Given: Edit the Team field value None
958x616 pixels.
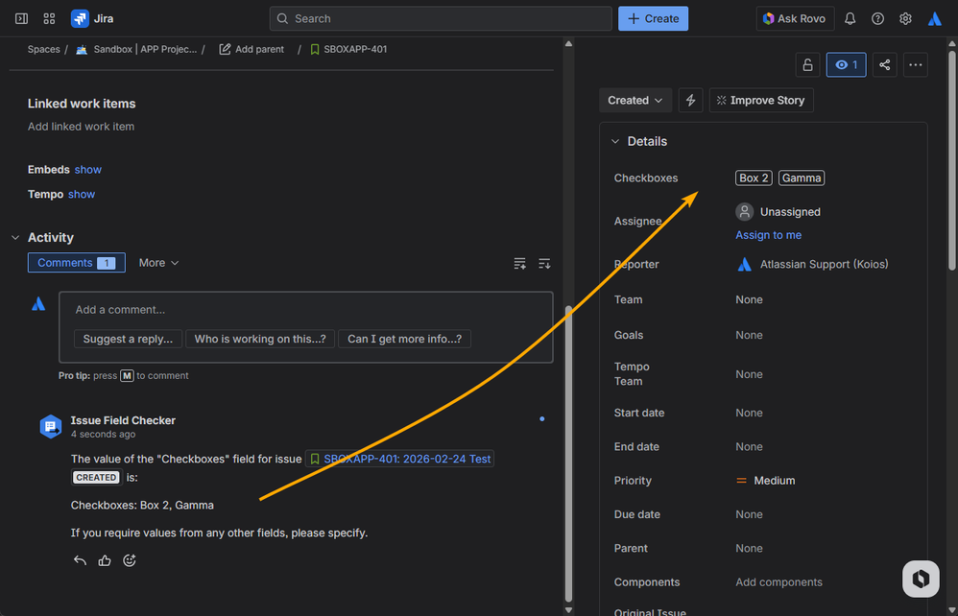Looking at the screenshot, I should coord(749,299).
